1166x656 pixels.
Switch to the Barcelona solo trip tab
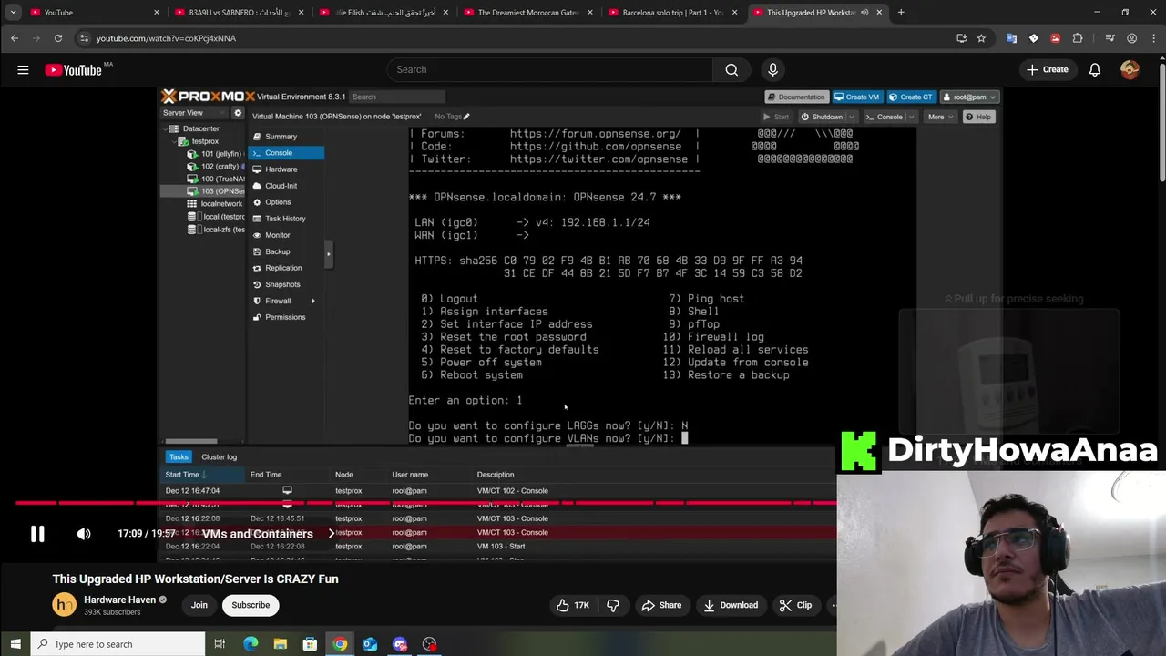672,13
